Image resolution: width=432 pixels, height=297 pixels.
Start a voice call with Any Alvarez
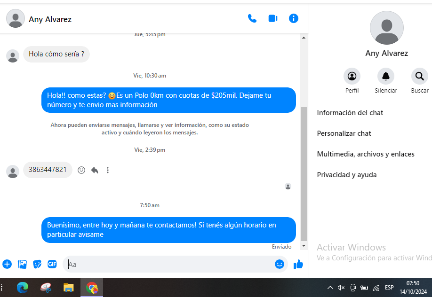pyautogui.click(x=252, y=18)
